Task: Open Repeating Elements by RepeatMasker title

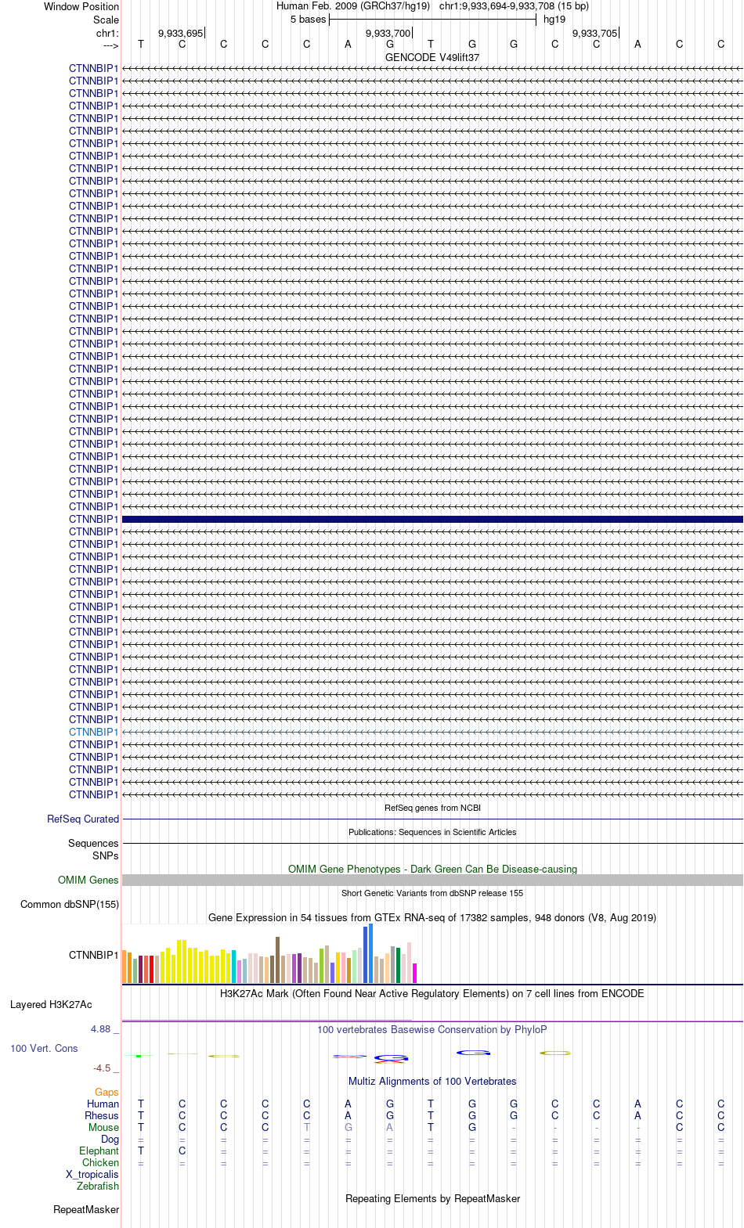Action: point(432,1198)
